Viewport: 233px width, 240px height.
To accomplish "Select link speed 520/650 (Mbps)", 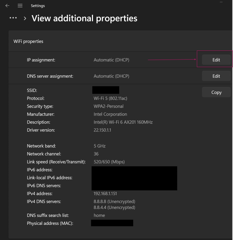I will [109, 162].
